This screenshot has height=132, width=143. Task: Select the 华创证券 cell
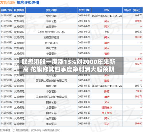pos(51,91)
